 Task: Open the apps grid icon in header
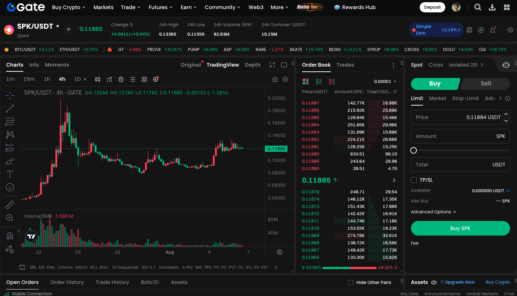click(x=507, y=7)
